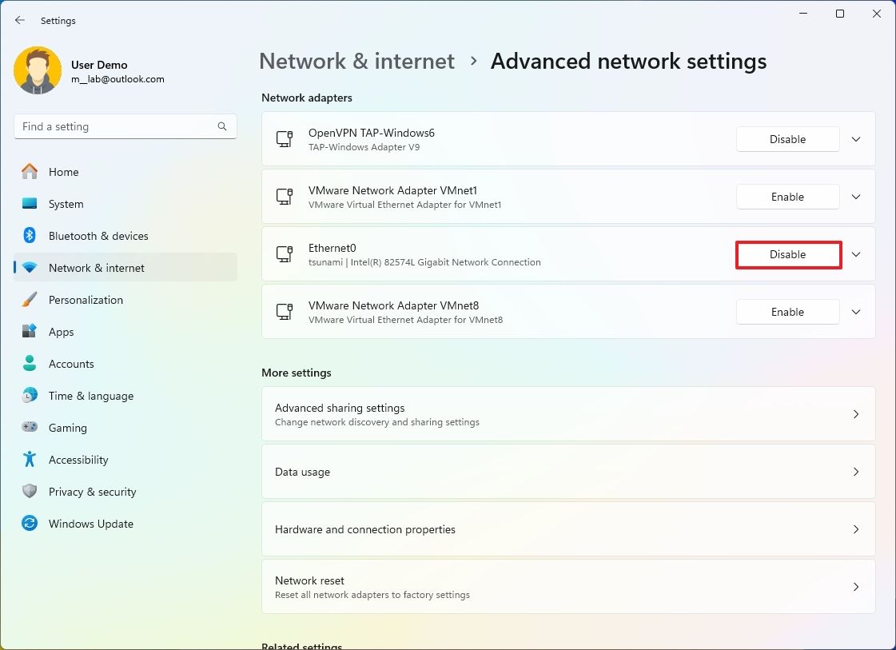Click the Windows Update icon
This screenshot has width=896, height=650.
click(30, 524)
